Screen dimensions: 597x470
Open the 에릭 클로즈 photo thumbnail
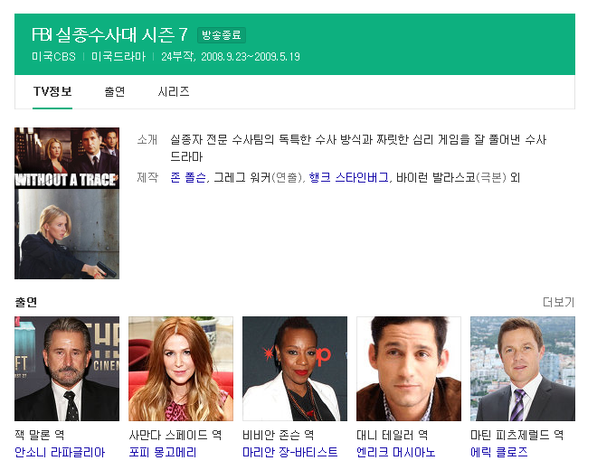click(x=523, y=369)
